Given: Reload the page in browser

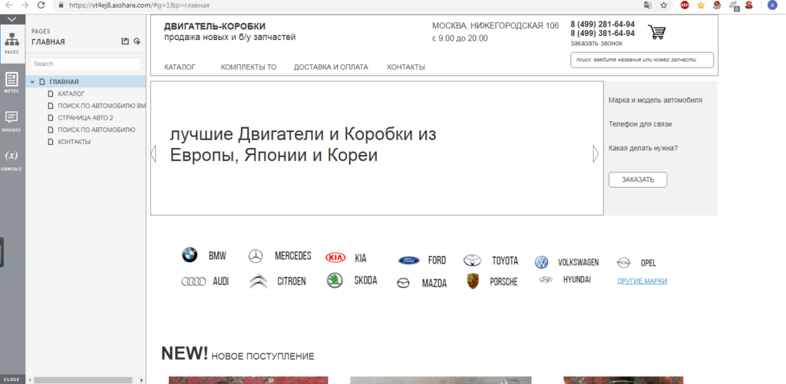Looking at the screenshot, I should (42, 5).
